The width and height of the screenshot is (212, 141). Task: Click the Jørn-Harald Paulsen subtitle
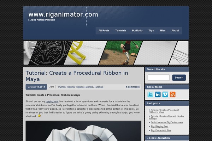pyautogui.click(x=42, y=20)
